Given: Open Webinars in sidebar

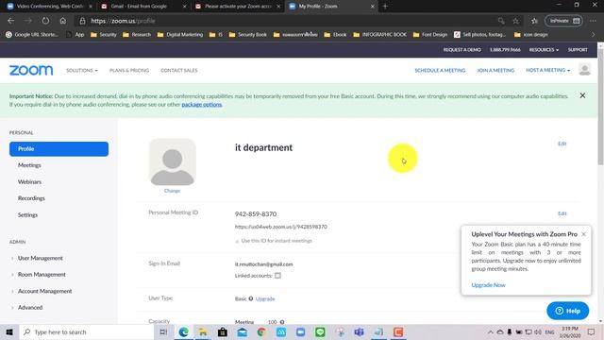Looking at the screenshot, I should (29, 181).
